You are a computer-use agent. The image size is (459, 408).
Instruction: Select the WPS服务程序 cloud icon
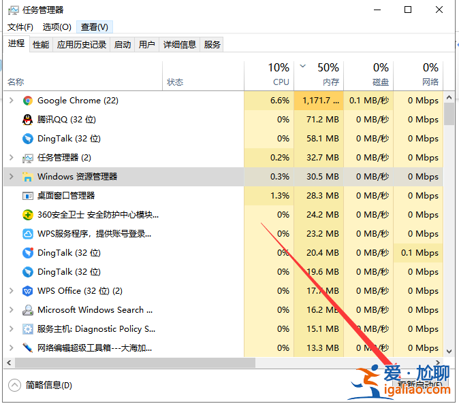tap(28, 234)
